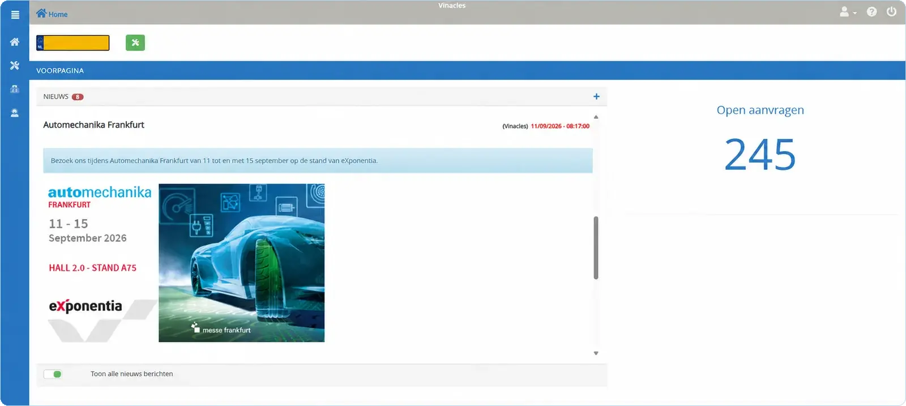
Task: Click the 'Open aanvragen' heading
Action: [760, 110]
